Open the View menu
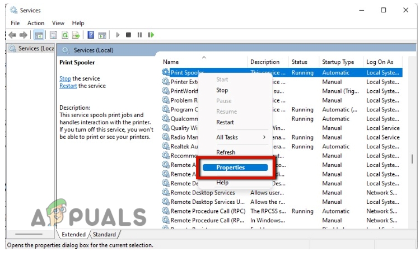Image resolution: width=420 pixels, height=256 pixels. click(58, 23)
